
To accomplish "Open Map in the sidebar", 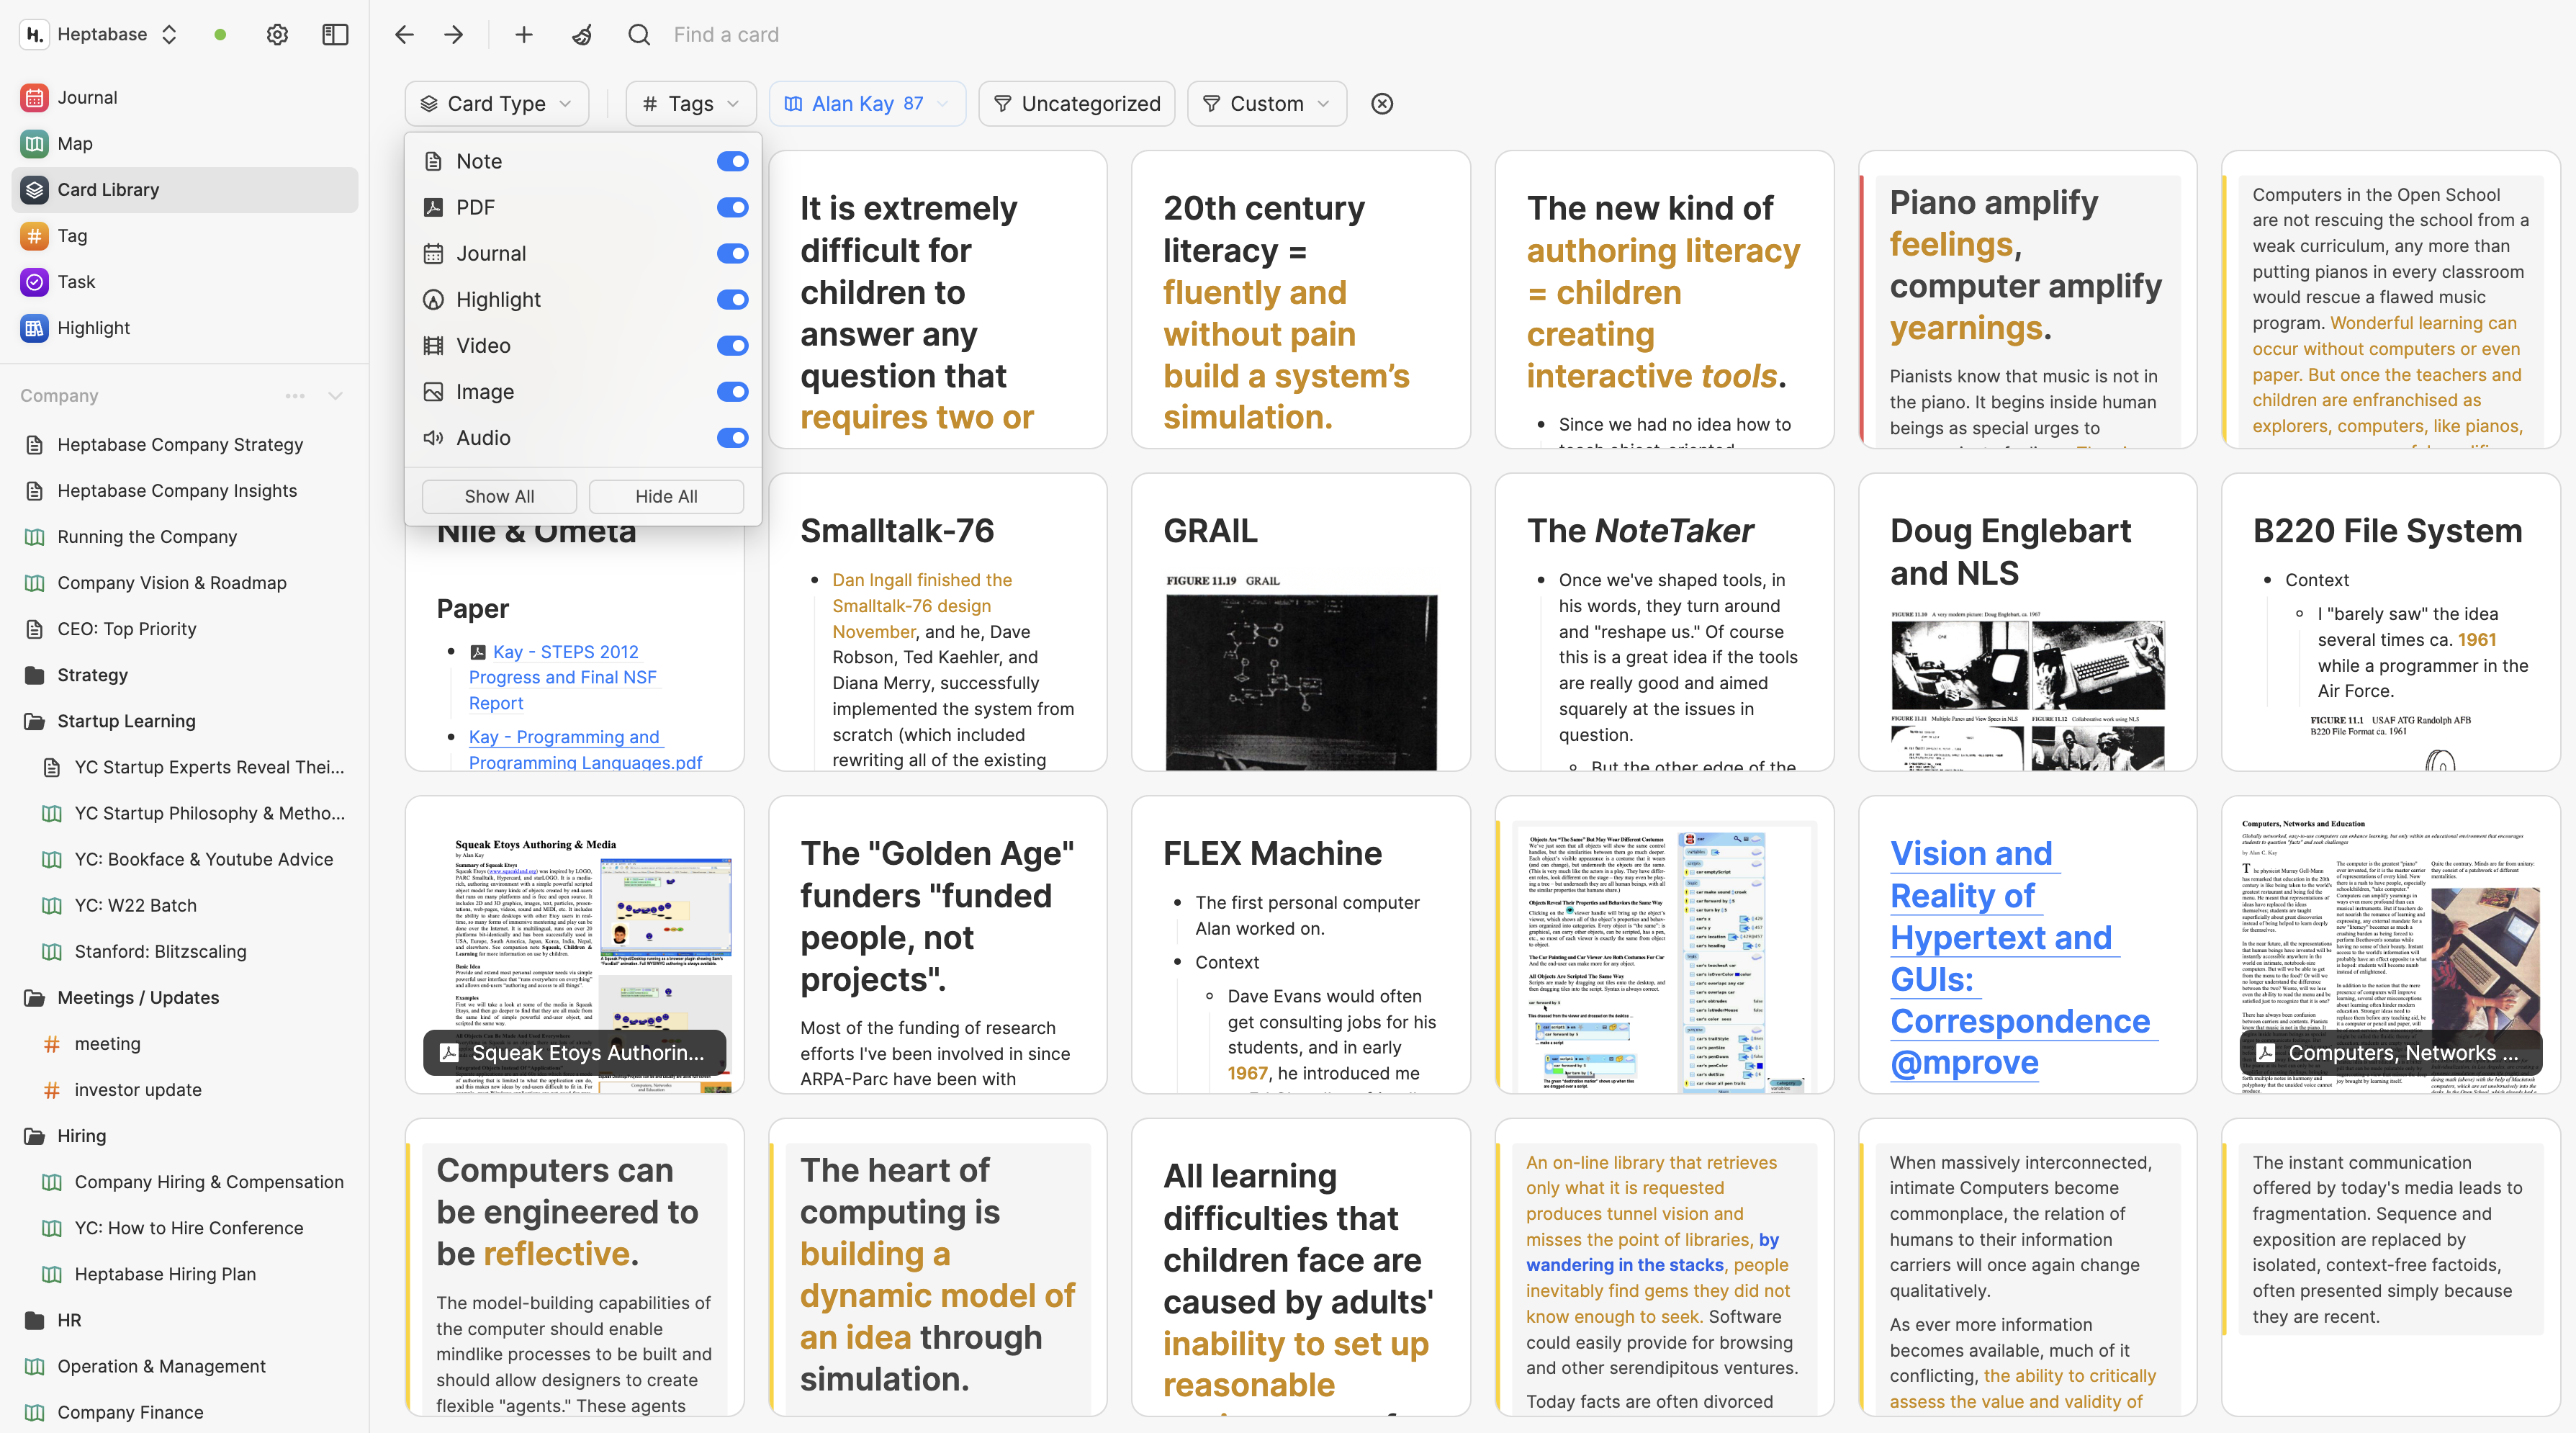I will click(184, 143).
